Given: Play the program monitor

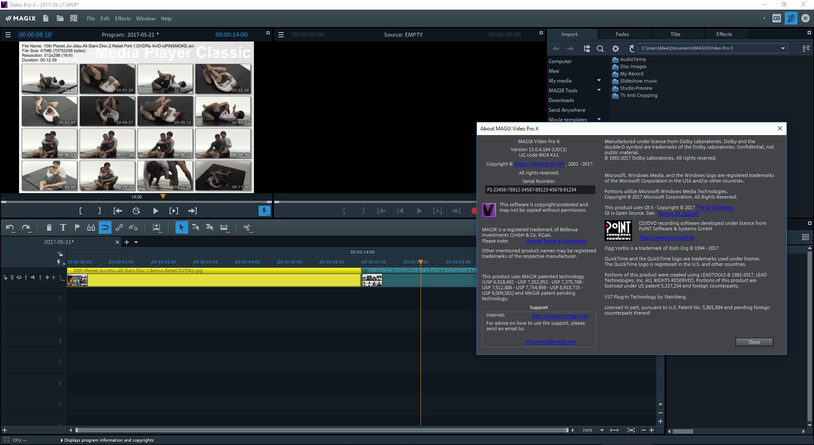Looking at the screenshot, I should (156, 211).
